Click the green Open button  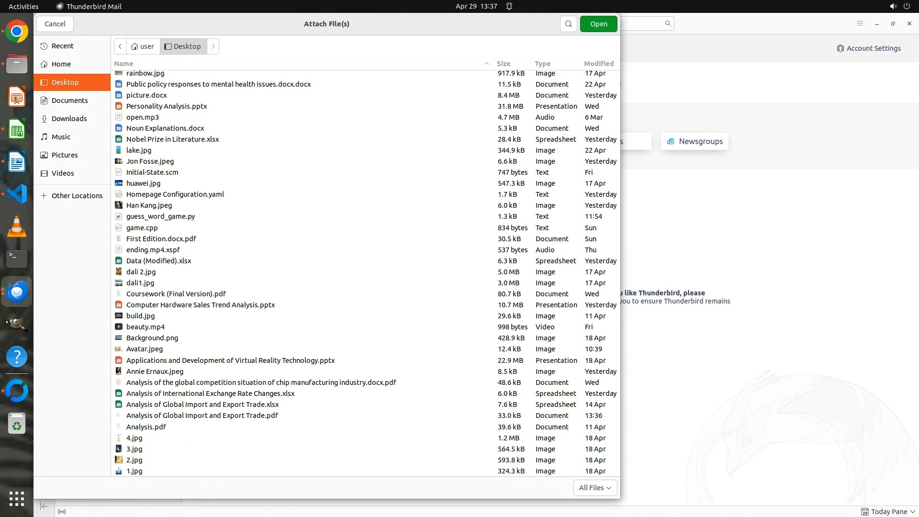point(598,24)
